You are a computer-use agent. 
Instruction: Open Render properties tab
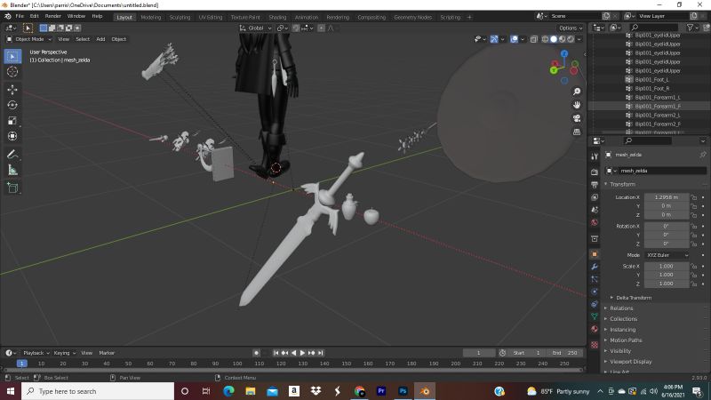(595, 172)
